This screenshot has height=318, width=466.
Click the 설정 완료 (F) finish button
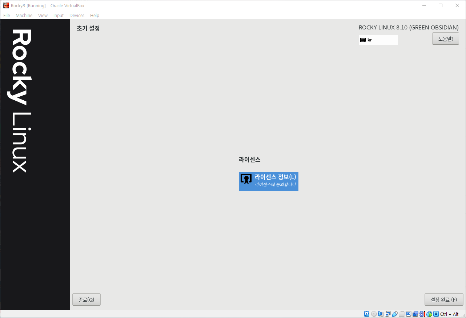[444, 299]
